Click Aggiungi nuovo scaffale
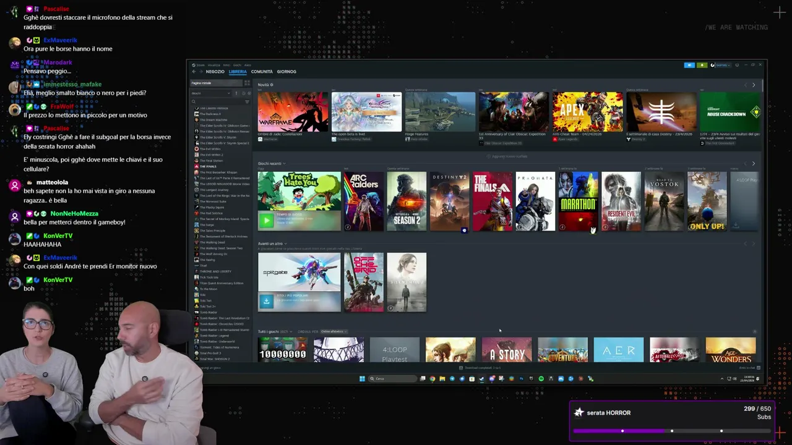The image size is (792, 445). (509, 156)
